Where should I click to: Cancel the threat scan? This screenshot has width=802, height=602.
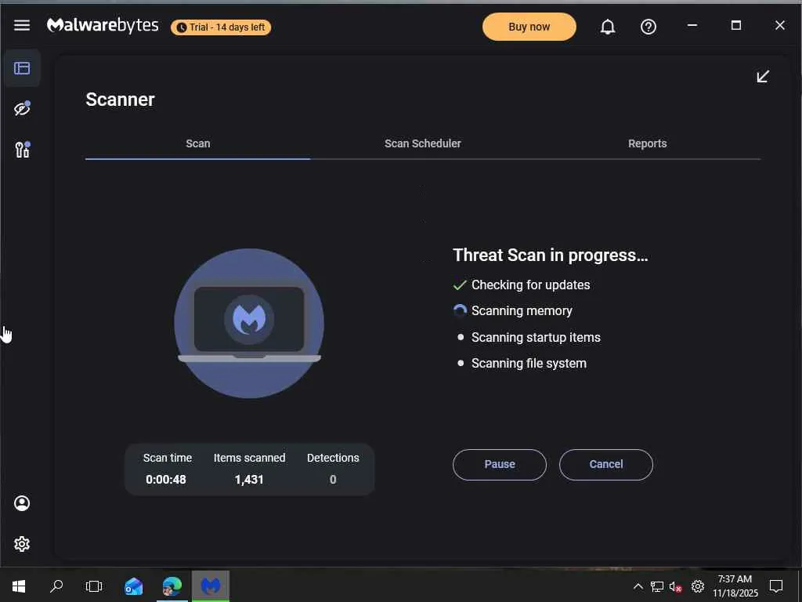tap(605, 464)
